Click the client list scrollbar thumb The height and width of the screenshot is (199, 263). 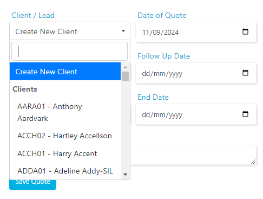125,76
